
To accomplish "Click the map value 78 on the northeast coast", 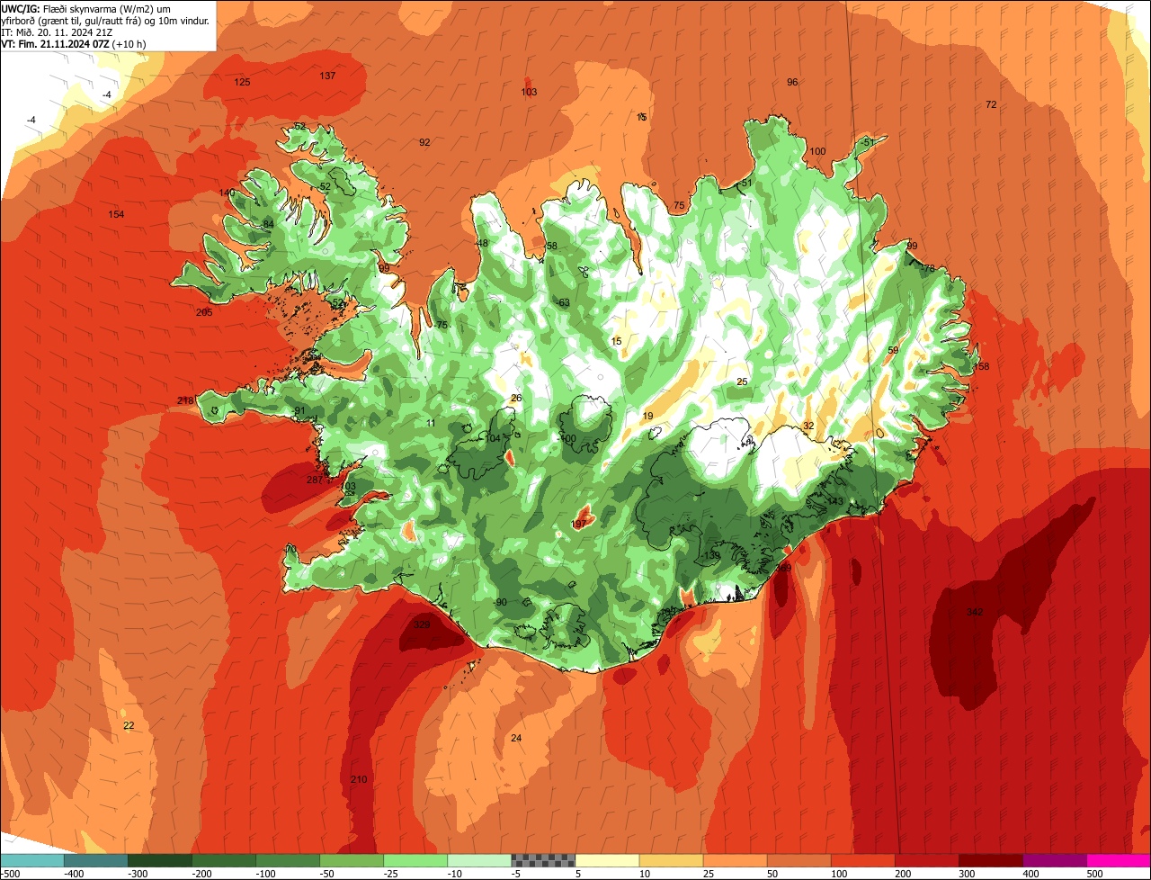I will tap(930, 268).
